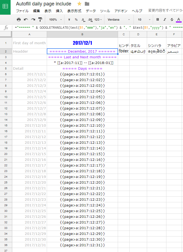This screenshot has height=252, width=183.
Task: Open the データ menu
Action: point(91,11)
